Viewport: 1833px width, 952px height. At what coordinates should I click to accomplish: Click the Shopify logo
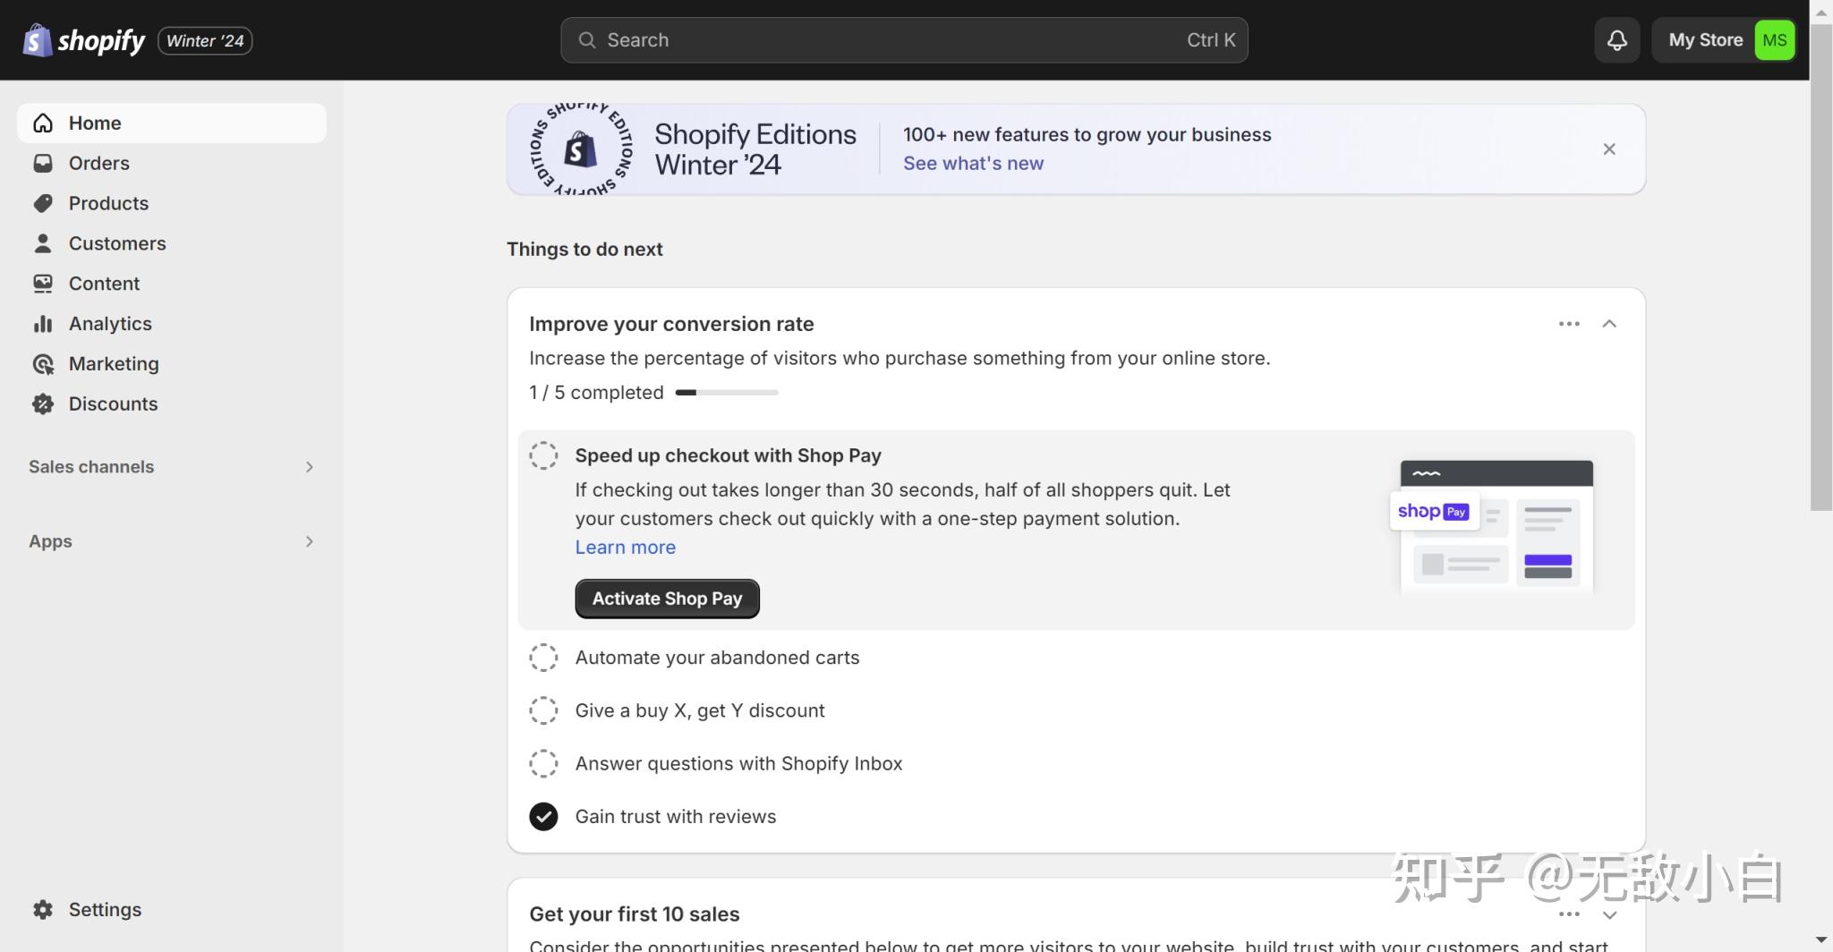pos(84,40)
